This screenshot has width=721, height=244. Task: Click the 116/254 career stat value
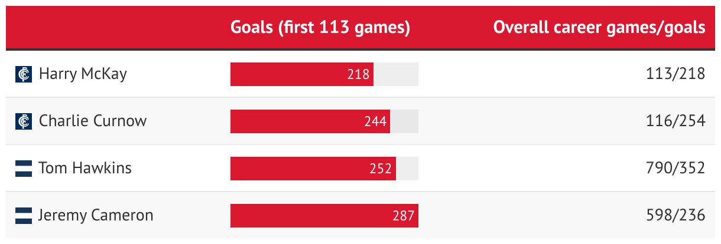[676, 121]
